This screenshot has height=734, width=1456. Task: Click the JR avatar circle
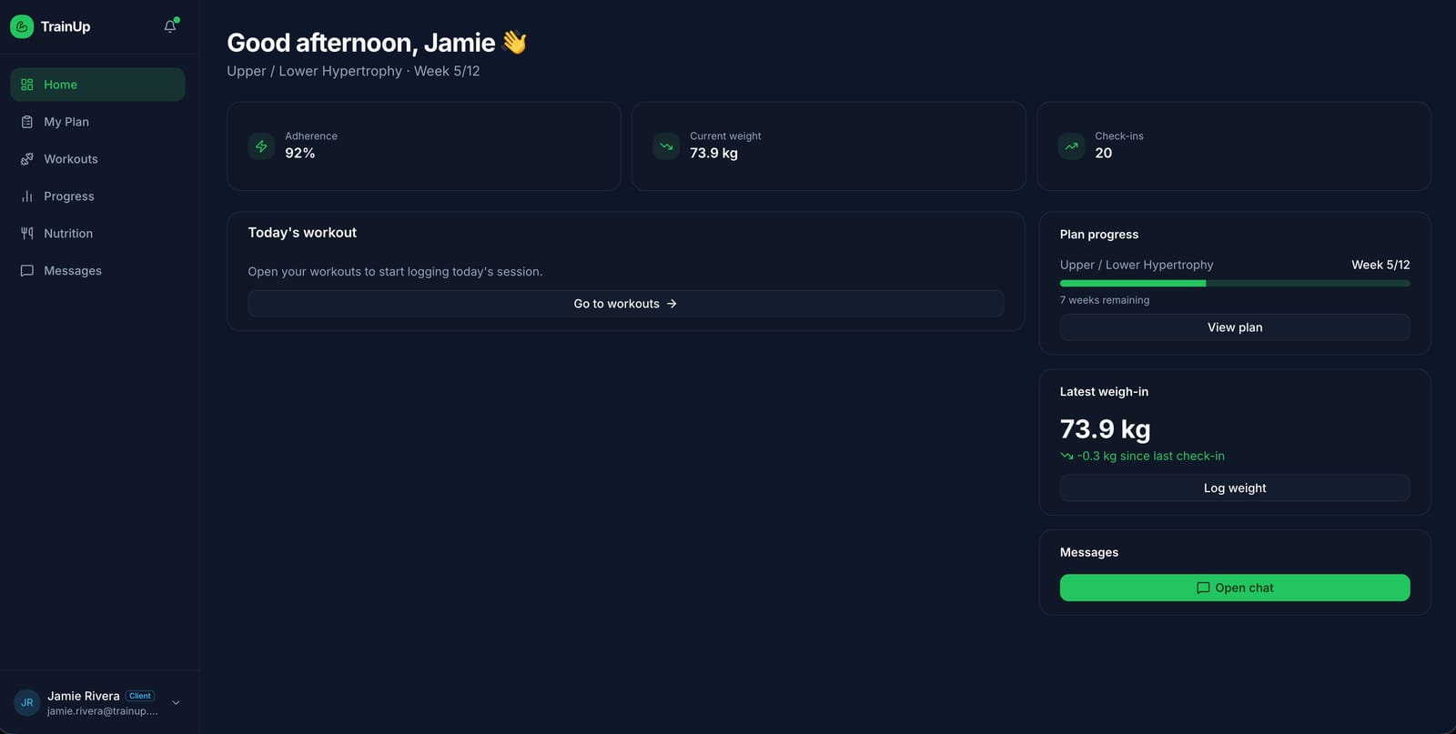[27, 702]
